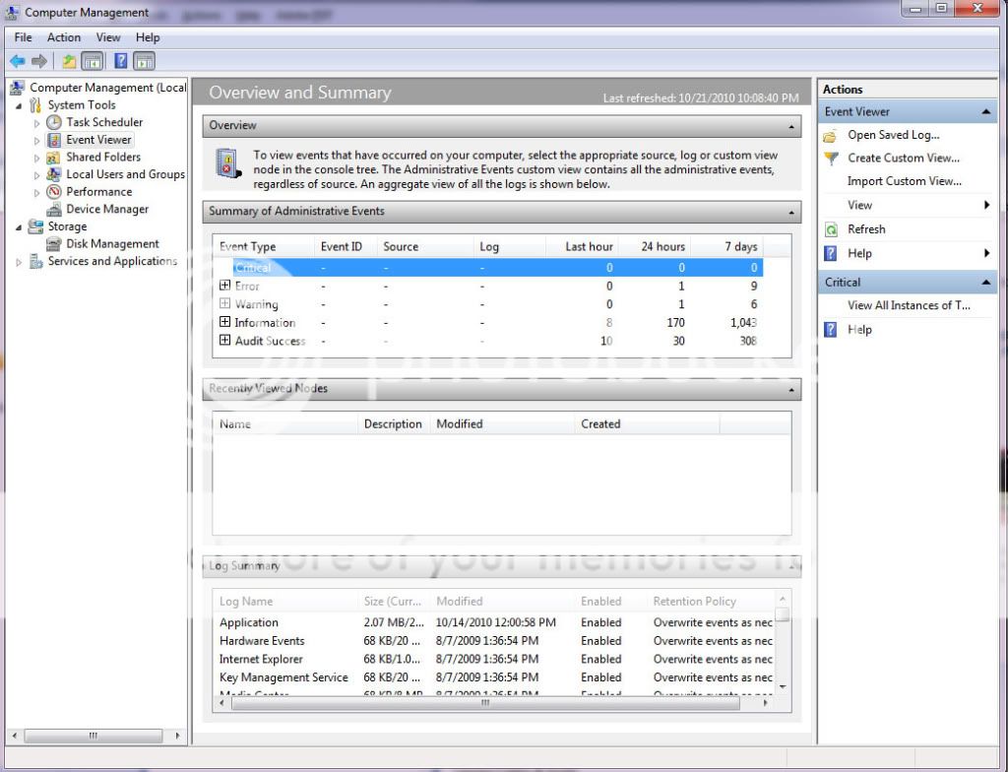Click the Back arrow toolbar icon

[17, 61]
